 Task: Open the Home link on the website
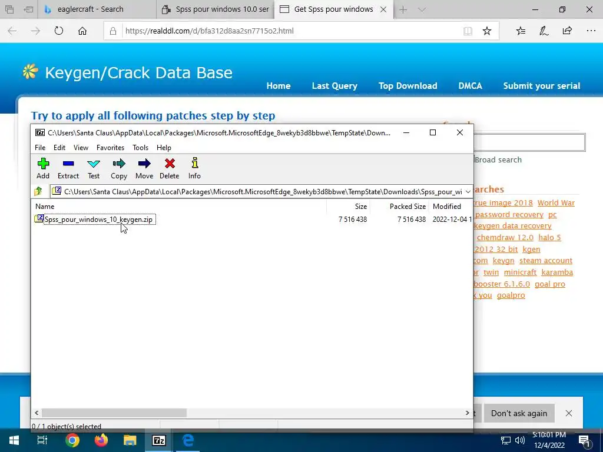(x=279, y=86)
